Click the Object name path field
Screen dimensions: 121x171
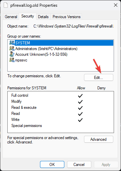click(x=73, y=26)
